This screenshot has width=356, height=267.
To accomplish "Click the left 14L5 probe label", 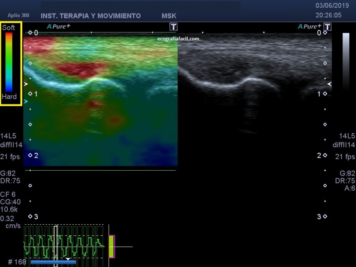I will (9, 135).
